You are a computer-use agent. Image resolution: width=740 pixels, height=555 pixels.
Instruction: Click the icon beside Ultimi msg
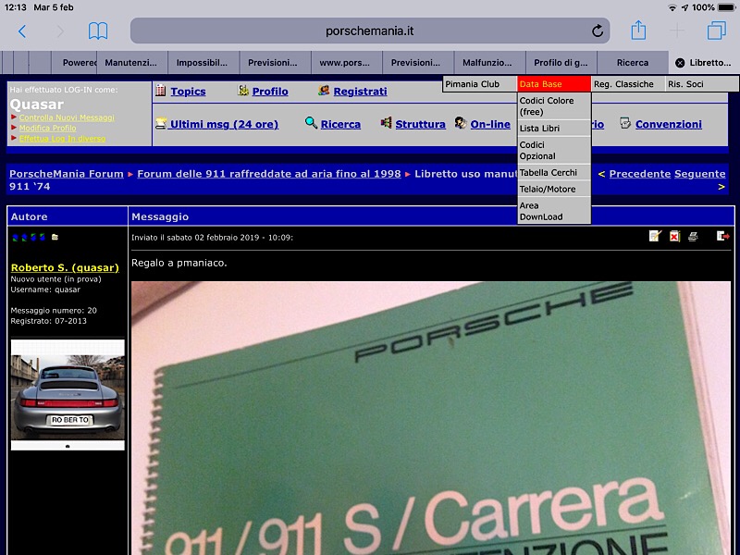(x=161, y=124)
